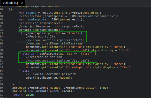Click the window.location.replace("/set-pin") comment
The image size is (151, 98).
coord(58,61)
